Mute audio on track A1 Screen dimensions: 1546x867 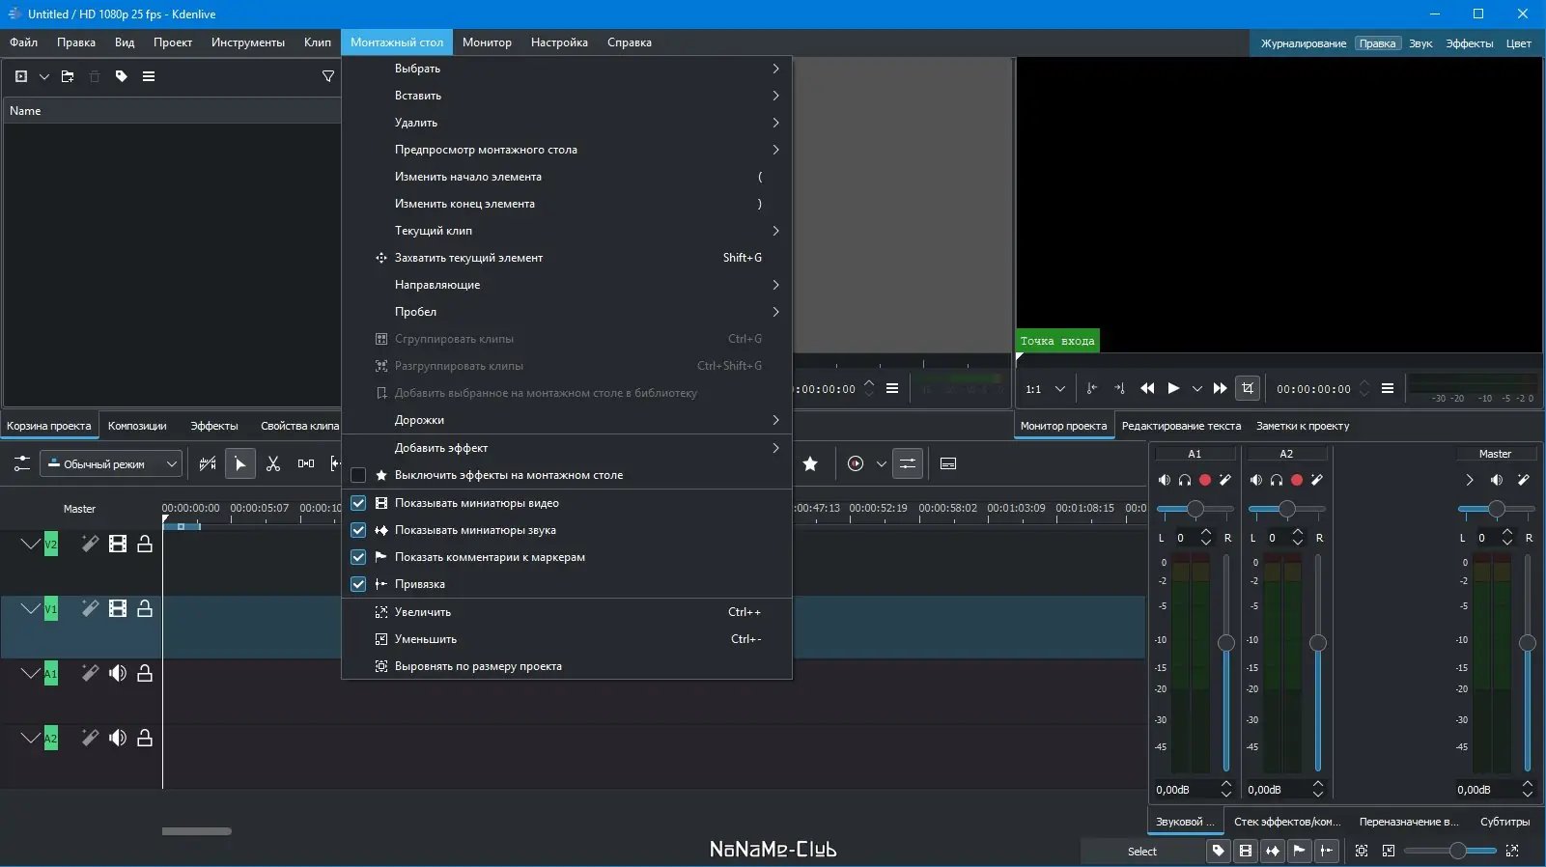tap(118, 674)
